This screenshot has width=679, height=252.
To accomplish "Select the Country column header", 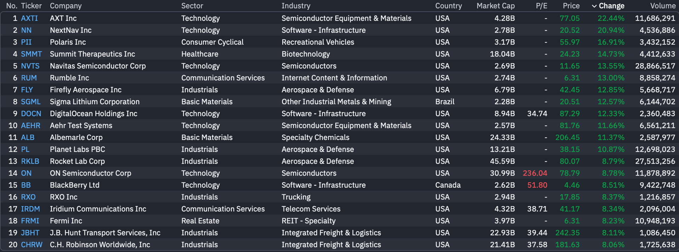I will click(448, 6).
